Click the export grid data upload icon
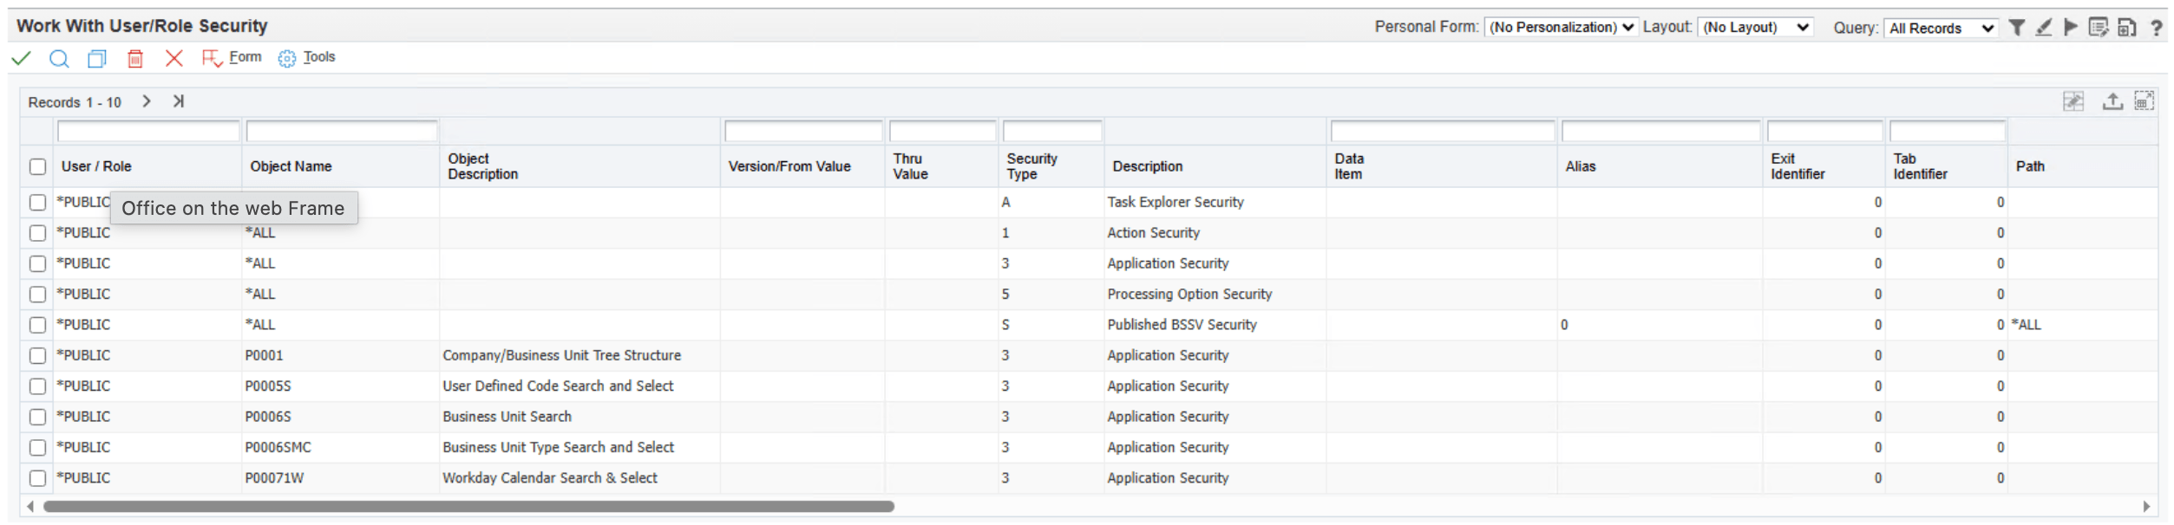This screenshot has width=2174, height=525. tap(2113, 101)
